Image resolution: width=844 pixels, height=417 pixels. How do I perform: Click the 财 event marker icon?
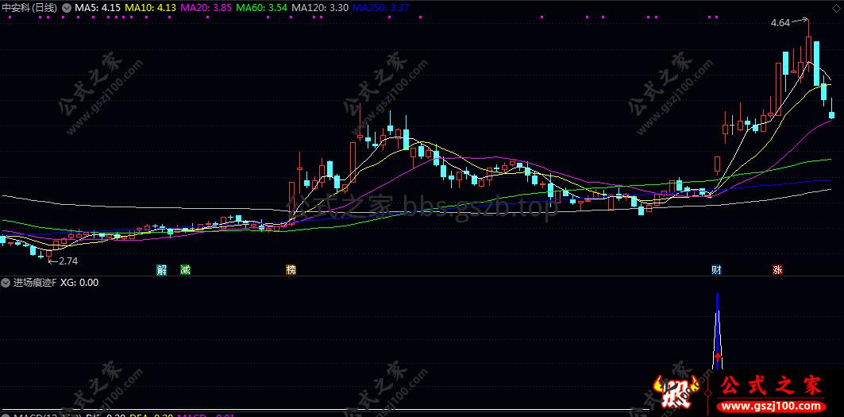(716, 269)
